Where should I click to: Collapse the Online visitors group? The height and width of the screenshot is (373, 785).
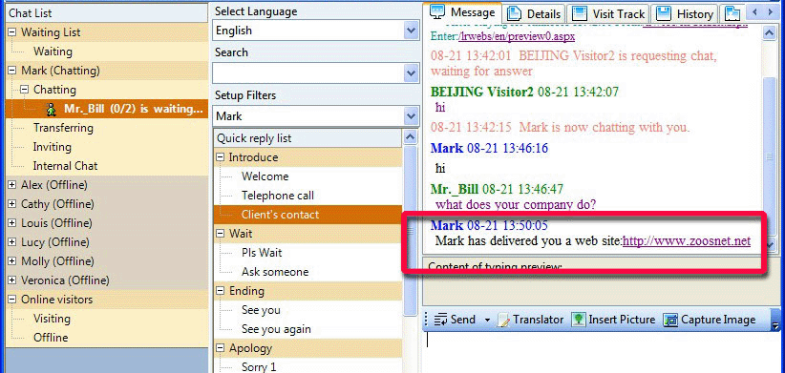pyautogui.click(x=12, y=300)
